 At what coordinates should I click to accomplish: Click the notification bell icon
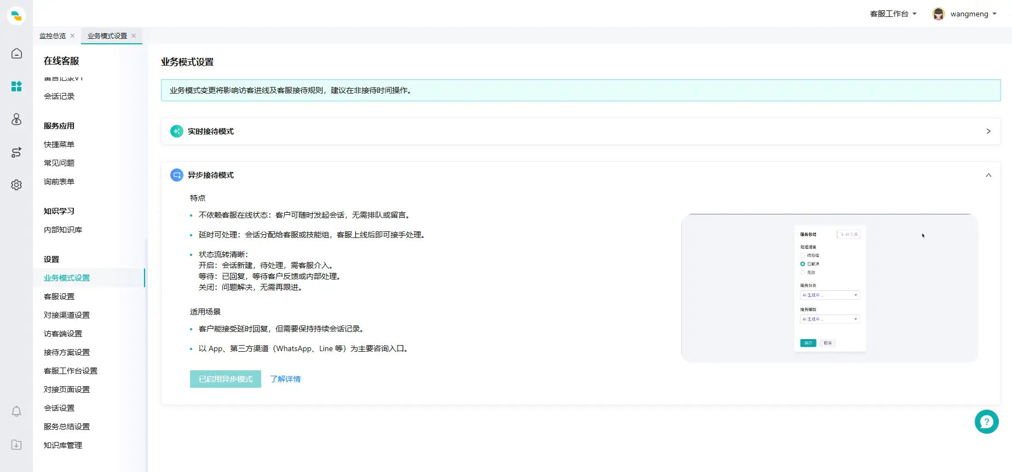coord(16,411)
